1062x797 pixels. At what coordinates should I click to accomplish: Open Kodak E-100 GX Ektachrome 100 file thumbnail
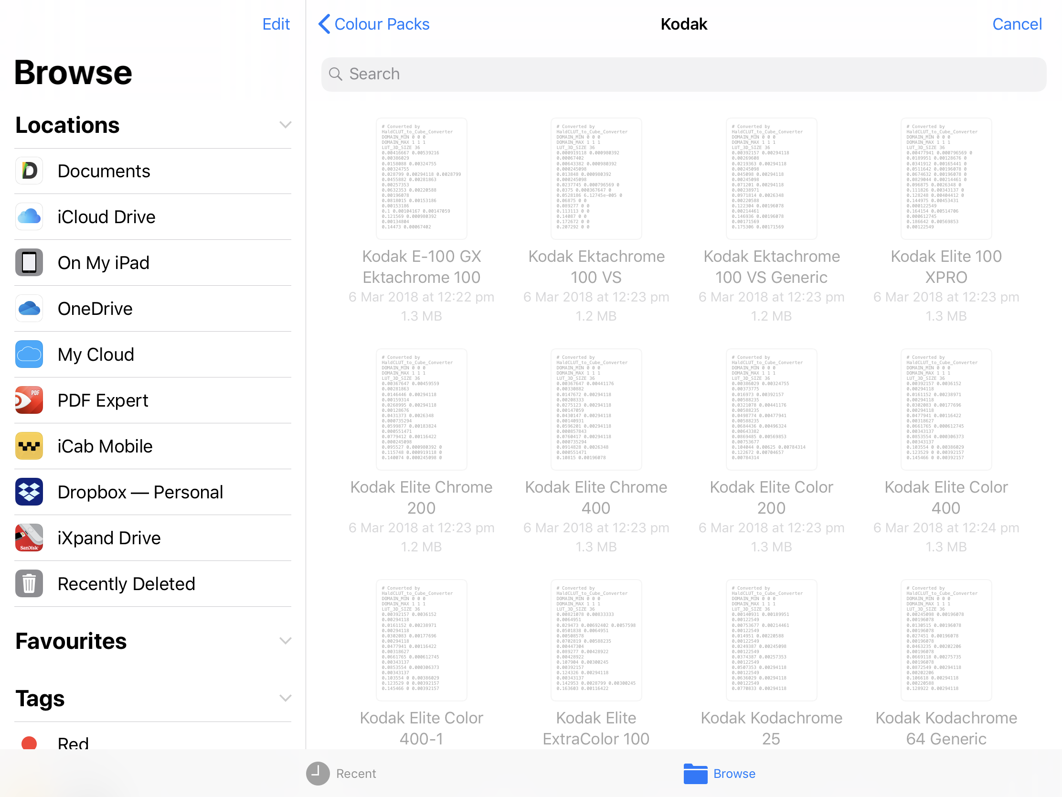tap(422, 179)
